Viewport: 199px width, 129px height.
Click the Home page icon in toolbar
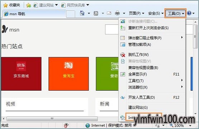82,13
